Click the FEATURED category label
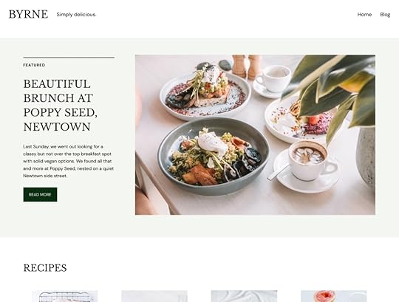This screenshot has height=302, width=399. 34,65
